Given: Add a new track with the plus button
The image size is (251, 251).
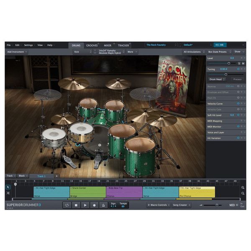Looking at the screenshot, I should click(56, 176).
